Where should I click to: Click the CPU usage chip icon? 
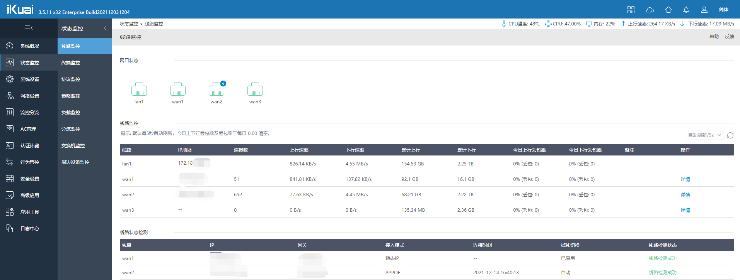548,24
